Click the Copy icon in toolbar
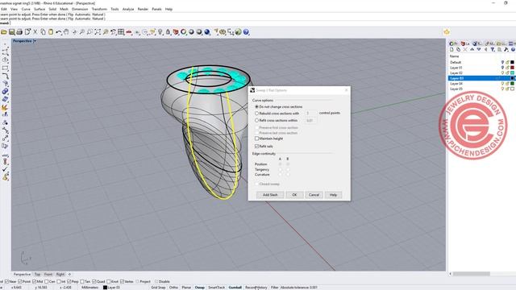This screenshot has height=290, width=516. (43, 32)
